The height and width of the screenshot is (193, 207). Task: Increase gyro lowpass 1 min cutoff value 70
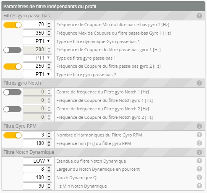(49, 23)
